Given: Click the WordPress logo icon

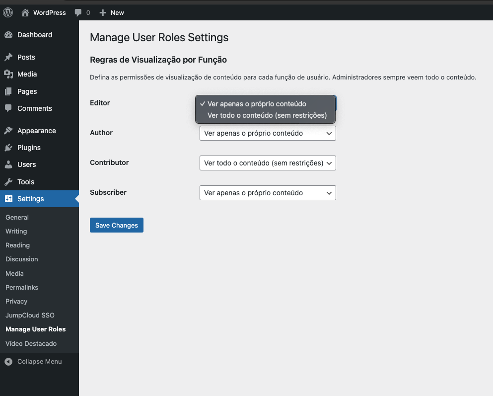Looking at the screenshot, I should click(8, 12).
